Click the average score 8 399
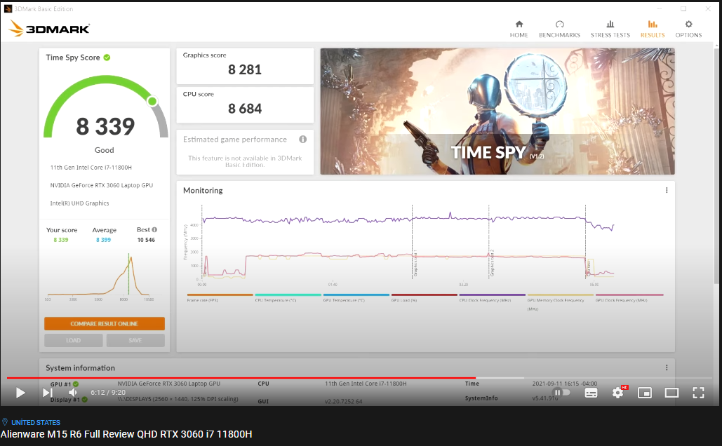This screenshot has width=722, height=446. point(103,240)
